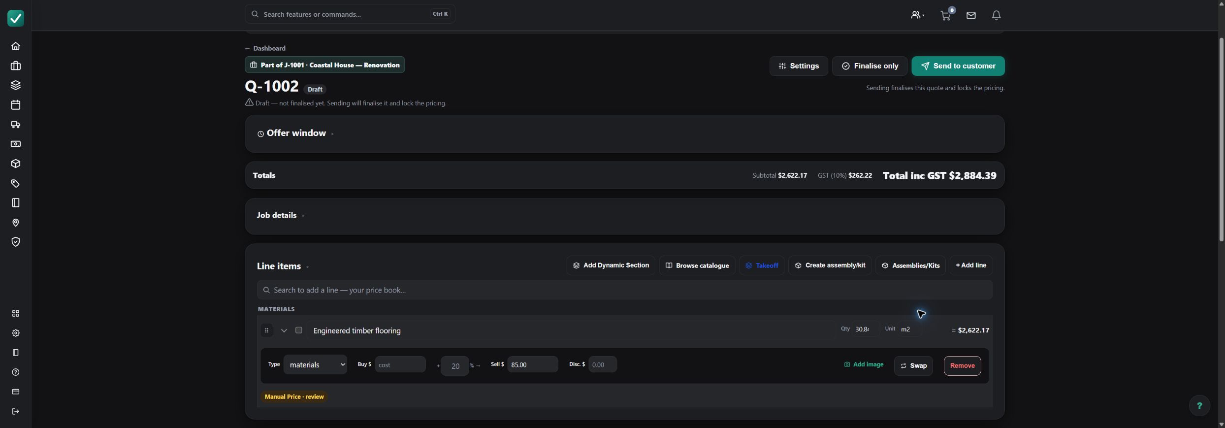Screen dimensions: 1225x428
Task: Open the Type materials dropdown
Action: pyautogui.click(x=315, y=364)
